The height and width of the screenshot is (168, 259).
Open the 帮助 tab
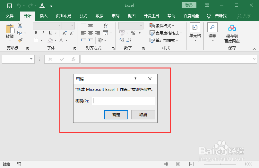coord(171,16)
